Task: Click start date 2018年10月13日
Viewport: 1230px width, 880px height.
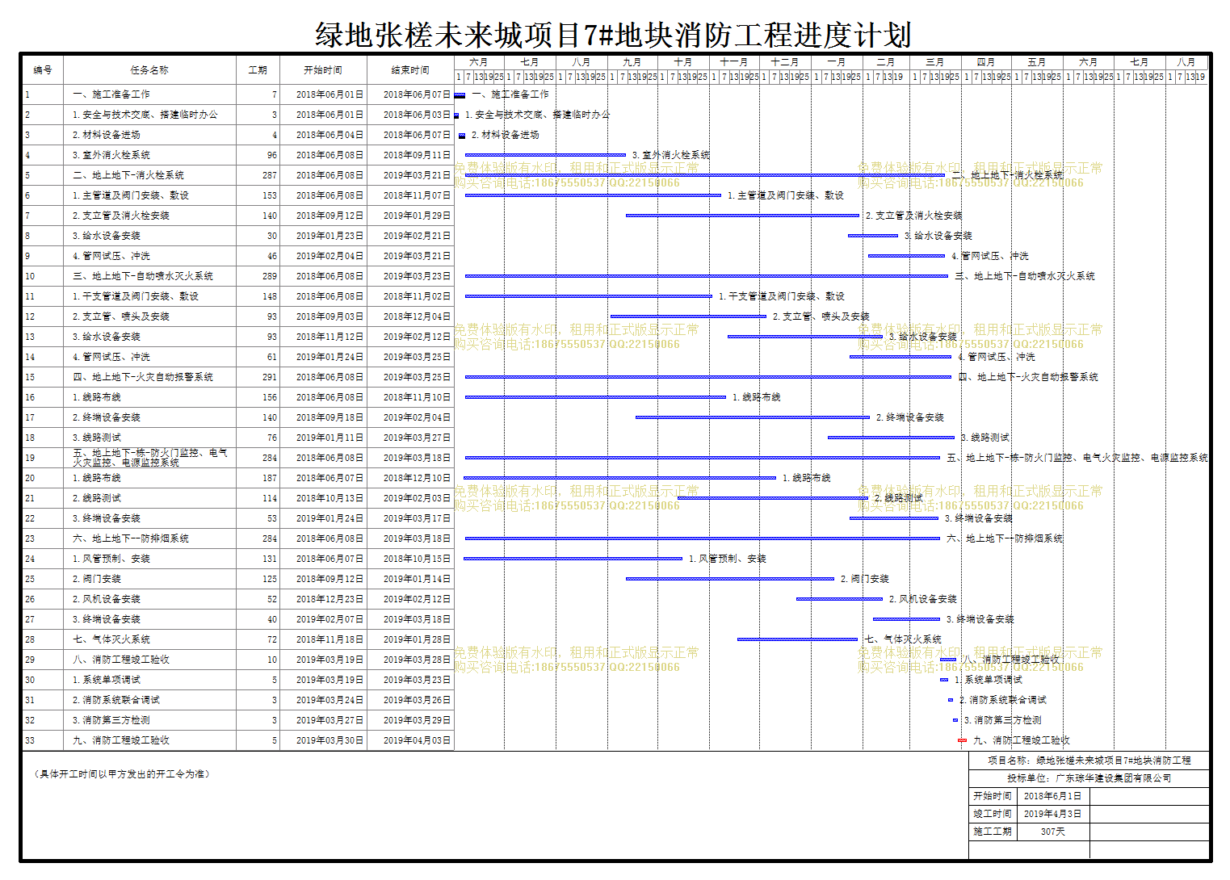Action: 330,498
